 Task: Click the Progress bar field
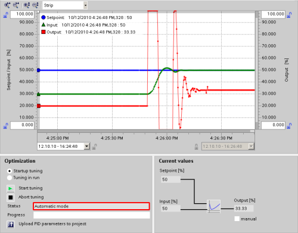(x=92, y=215)
